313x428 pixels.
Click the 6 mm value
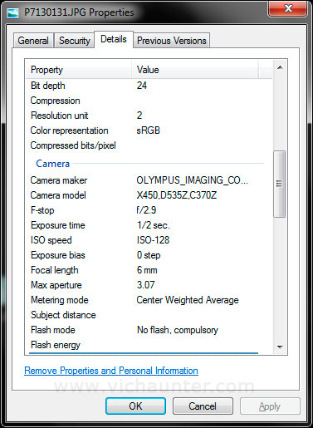click(x=147, y=270)
